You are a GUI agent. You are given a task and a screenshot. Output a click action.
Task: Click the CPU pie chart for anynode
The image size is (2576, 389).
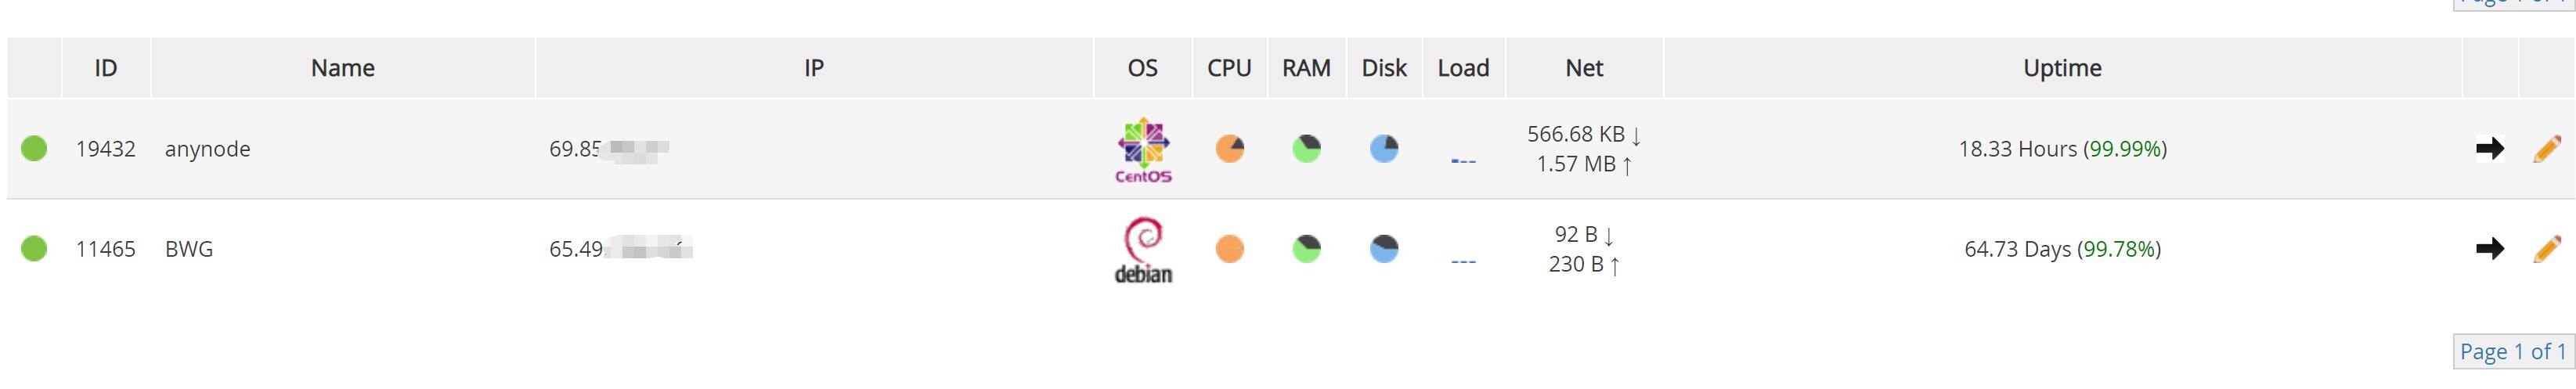coord(1229,149)
